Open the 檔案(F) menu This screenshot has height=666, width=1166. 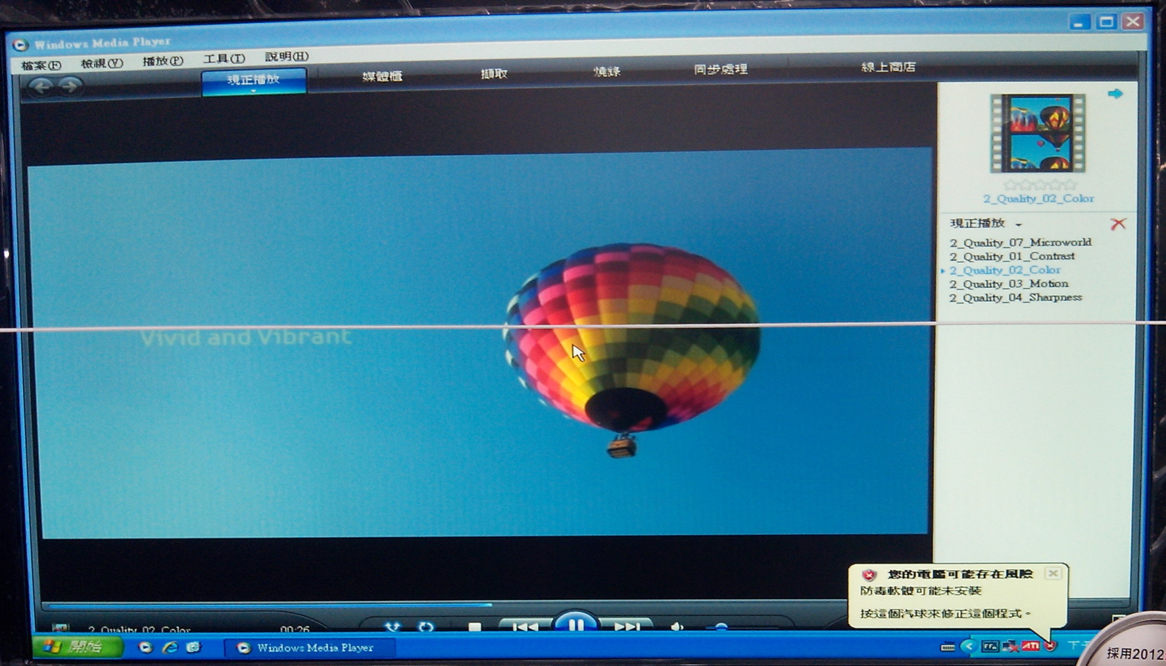(x=41, y=65)
